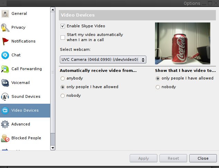Select nobody under Show that I have video
The height and width of the screenshot is (168, 219).
click(x=158, y=87)
